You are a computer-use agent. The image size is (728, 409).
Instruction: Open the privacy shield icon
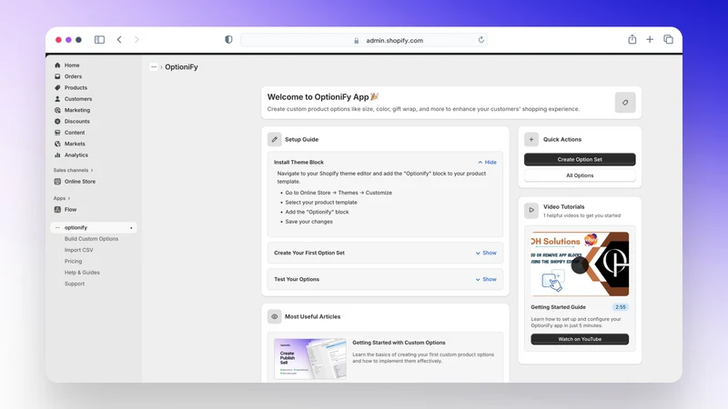(x=228, y=40)
